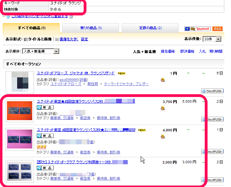Open 航空券 category on 4,800円 listing
The height and width of the screenshot is (187, 231).
[x=85, y=152]
